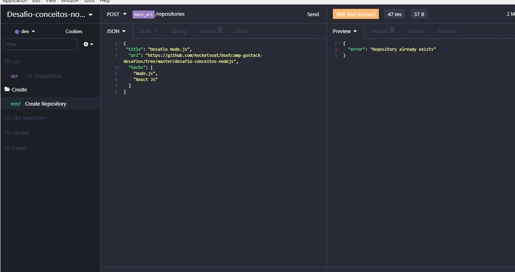
Task: Open the Tools menu
Action: click(89, 1)
